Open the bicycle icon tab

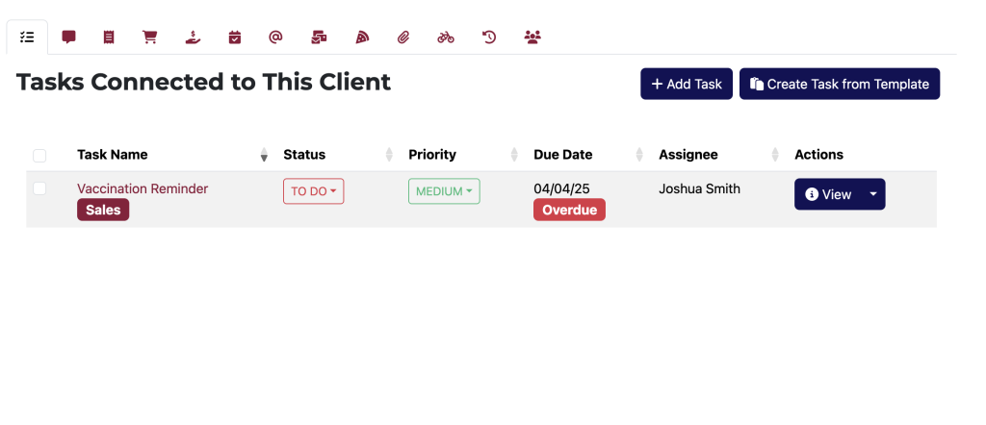[445, 37]
